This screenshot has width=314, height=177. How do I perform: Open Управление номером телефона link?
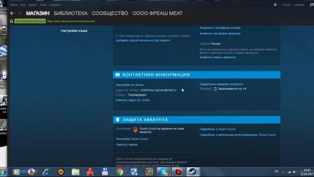pyautogui.click(x=221, y=84)
